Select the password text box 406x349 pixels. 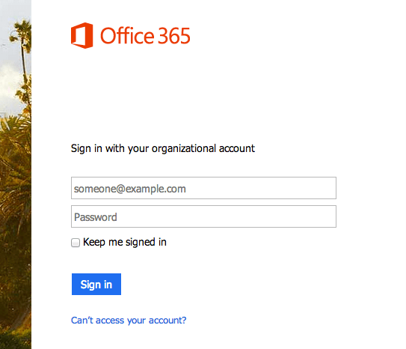pyautogui.click(x=203, y=216)
